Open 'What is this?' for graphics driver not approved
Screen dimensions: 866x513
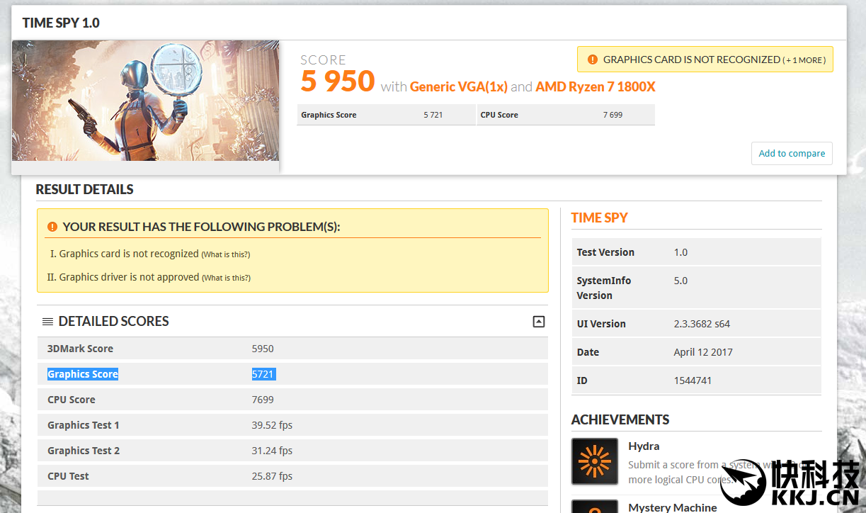[226, 278]
